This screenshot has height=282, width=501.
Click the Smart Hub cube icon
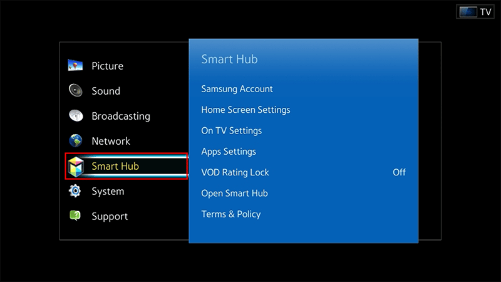76,166
